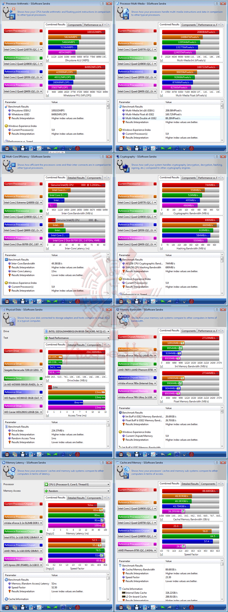The height and width of the screenshot is (612, 228).
Task: Click the help question mark in Processor Arithmetic title bar
Action: (x=103, y=4)
